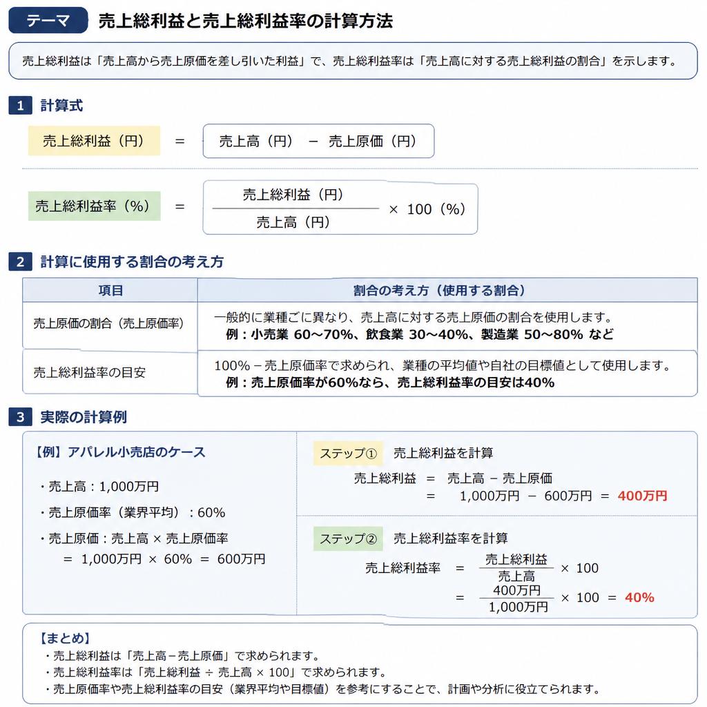Click the red result 40%

point(639,598)
